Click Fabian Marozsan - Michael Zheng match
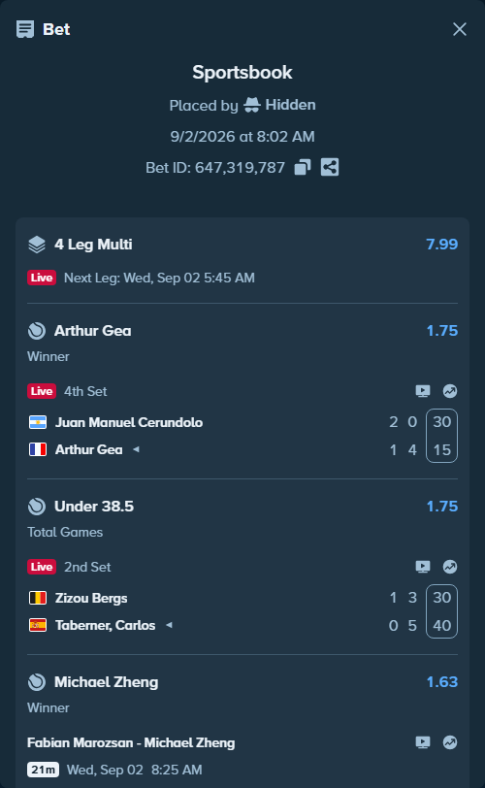Viewport: 485px width, 788px height. click(x=131, y=742)
